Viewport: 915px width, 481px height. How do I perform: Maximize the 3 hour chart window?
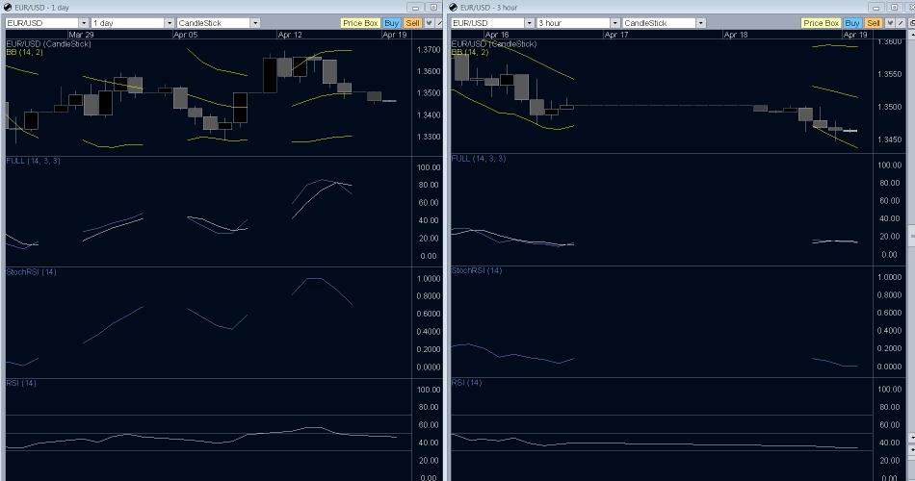(x=894, y=8)
